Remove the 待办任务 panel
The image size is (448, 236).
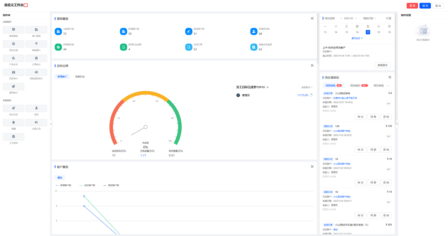tap(390, 19)
